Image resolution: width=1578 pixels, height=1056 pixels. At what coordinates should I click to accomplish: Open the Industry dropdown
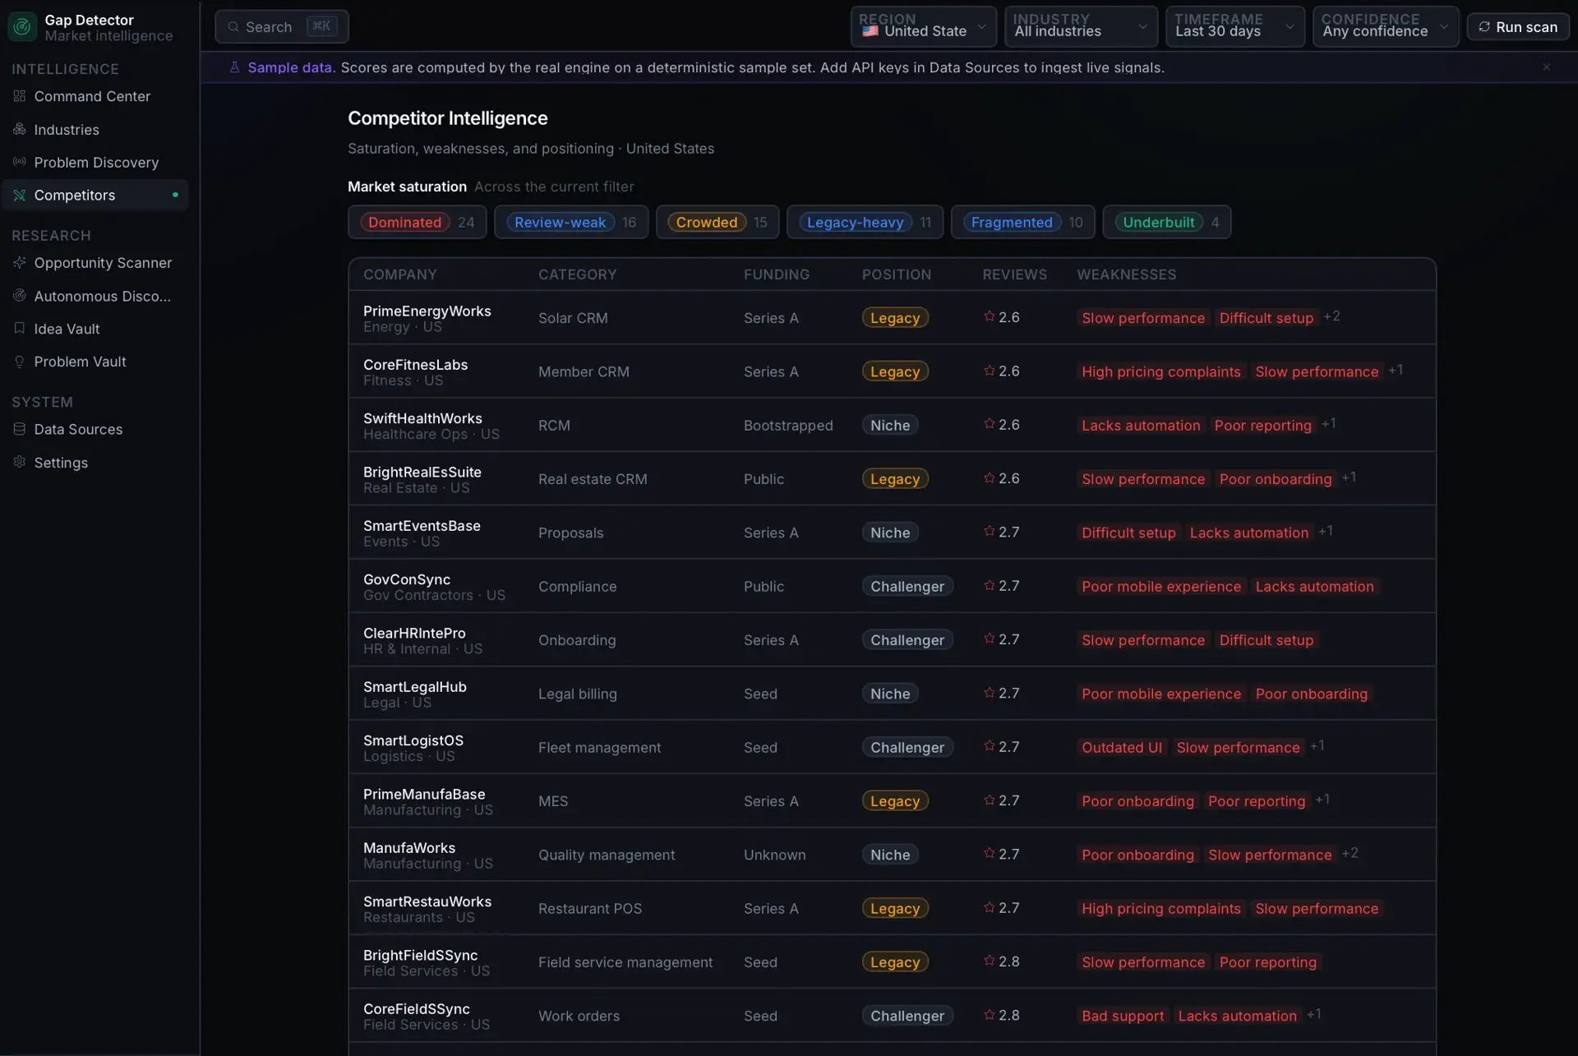1081,26
